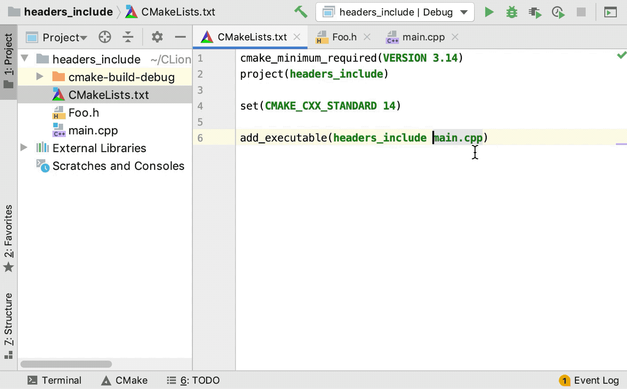Expand the cmake-build-debug folder
627x389 pixels.
[40, 76]
